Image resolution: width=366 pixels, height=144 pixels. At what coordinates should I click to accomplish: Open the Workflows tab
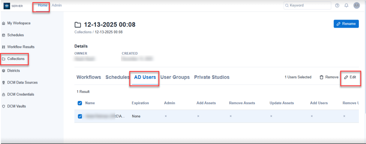click(89, 77)
